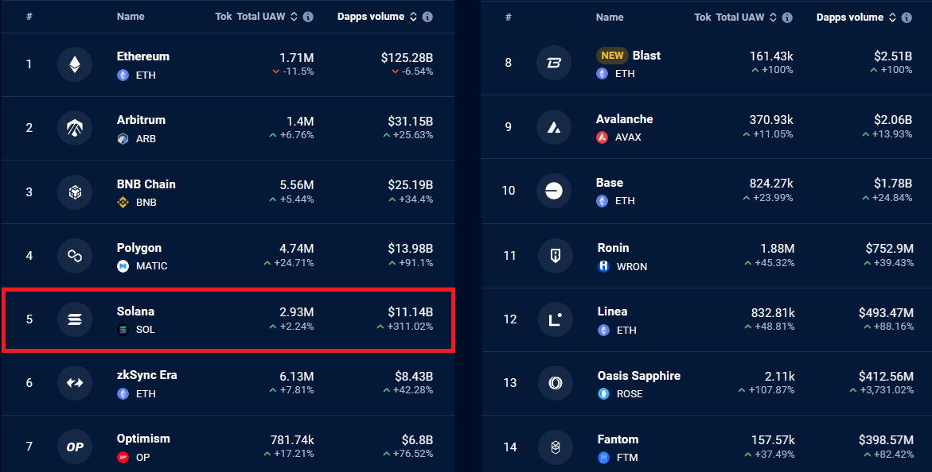Viewport: 932px width, 472px height.
Task: Open the Blast chain link
Action: [x=646, y=56]
